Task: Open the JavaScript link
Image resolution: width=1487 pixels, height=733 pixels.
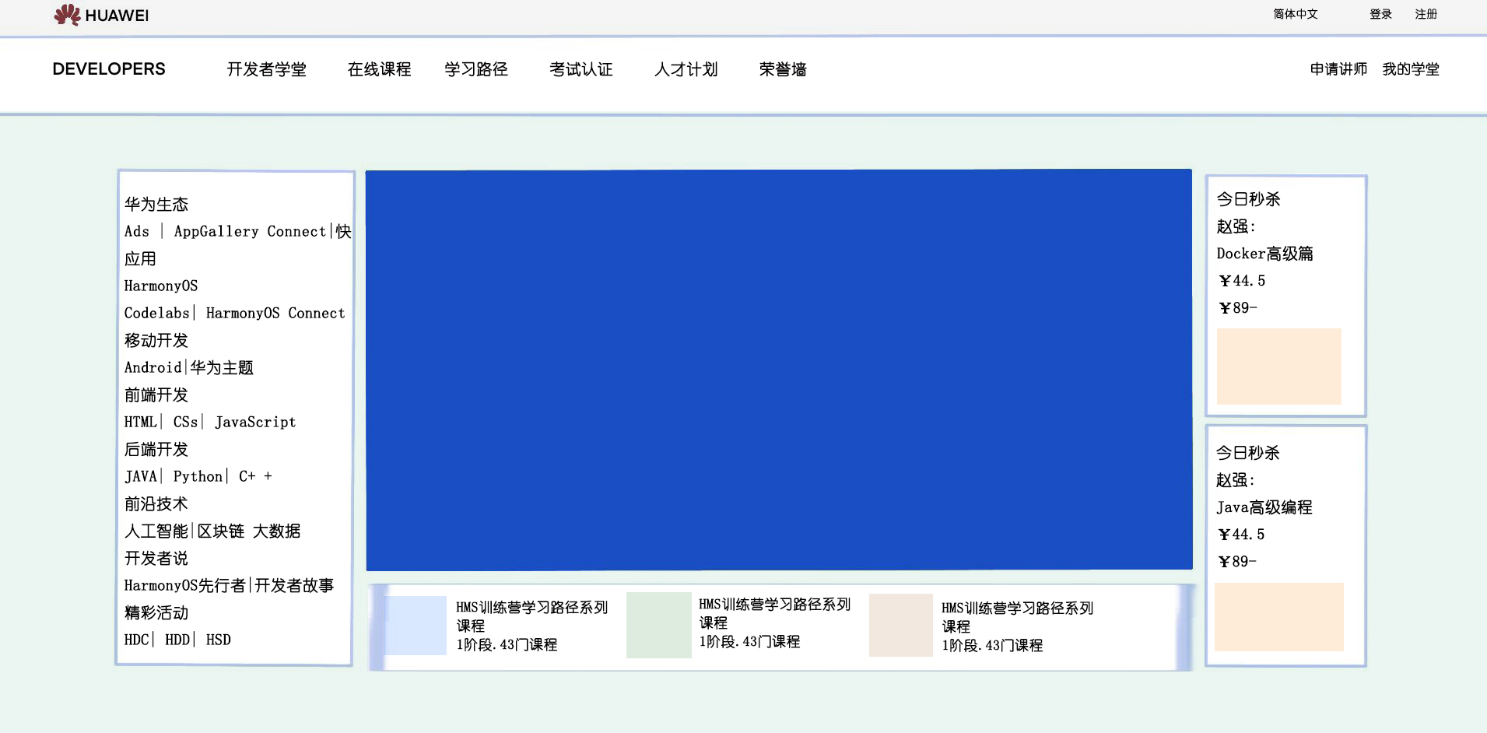Action: tap(255, 422)
